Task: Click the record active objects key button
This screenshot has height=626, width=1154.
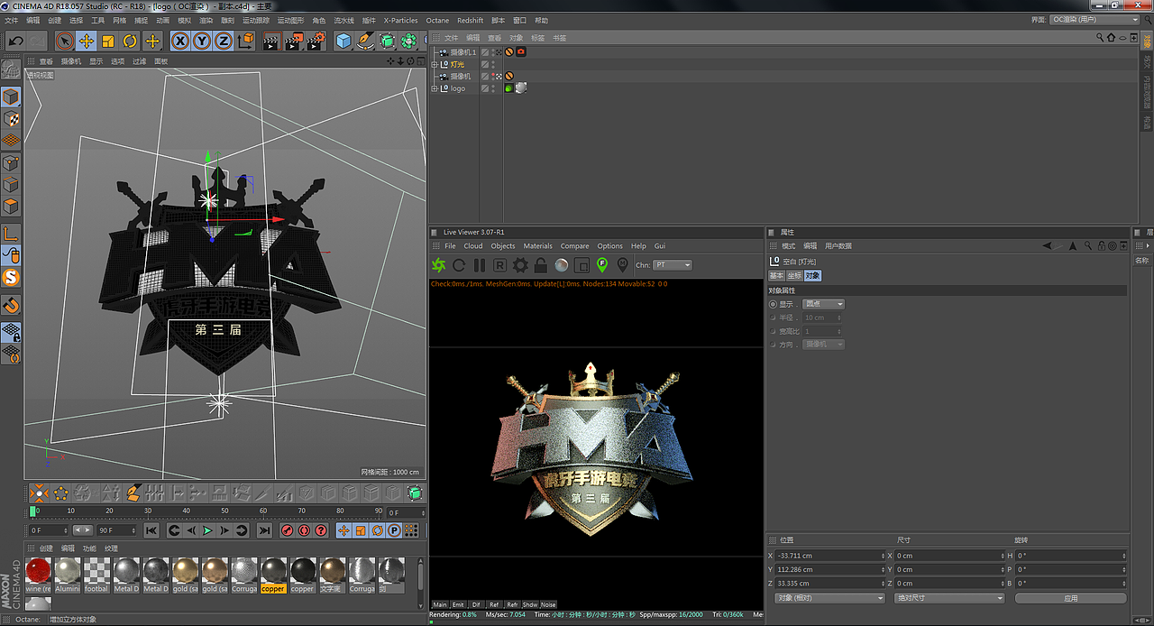Action: click(x=288, y=530)
